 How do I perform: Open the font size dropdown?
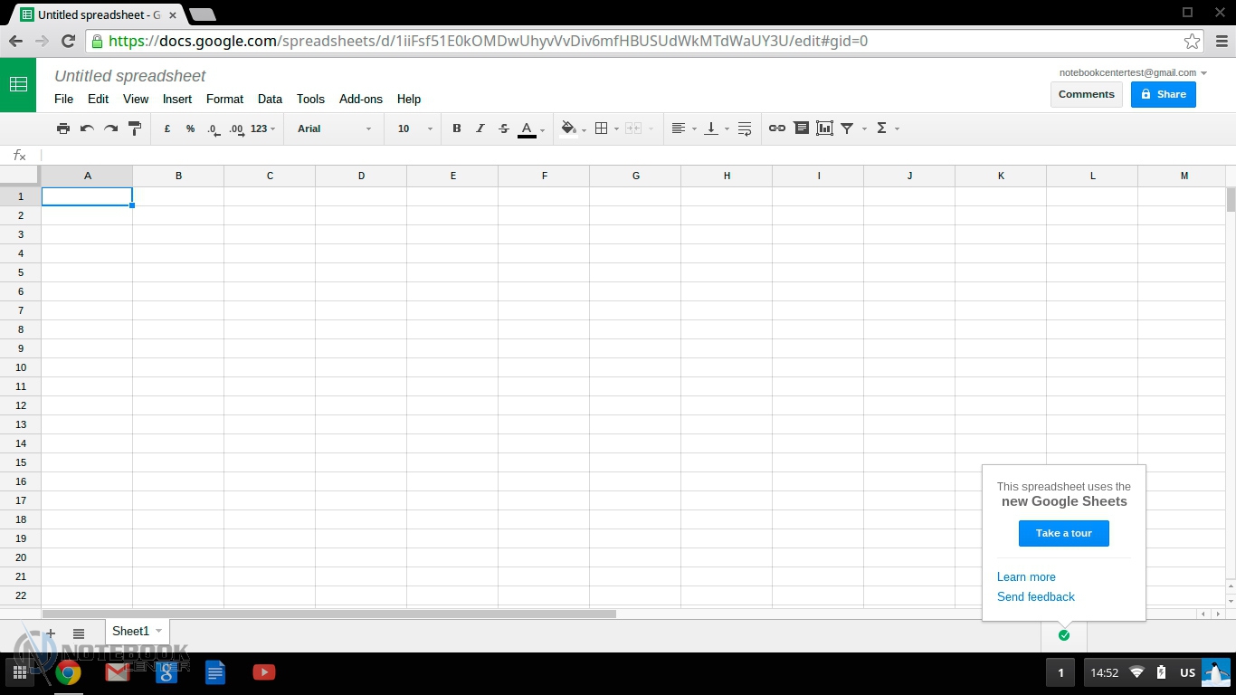pyautogui.click(x=415, y=129)
